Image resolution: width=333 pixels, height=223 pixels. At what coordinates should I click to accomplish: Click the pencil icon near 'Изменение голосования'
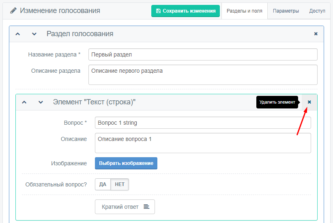13,11
